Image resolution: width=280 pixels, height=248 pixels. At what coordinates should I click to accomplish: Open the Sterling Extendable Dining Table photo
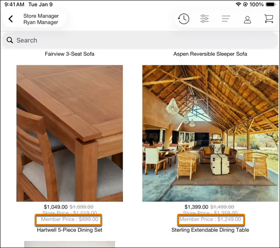click(x=210, y=133)
